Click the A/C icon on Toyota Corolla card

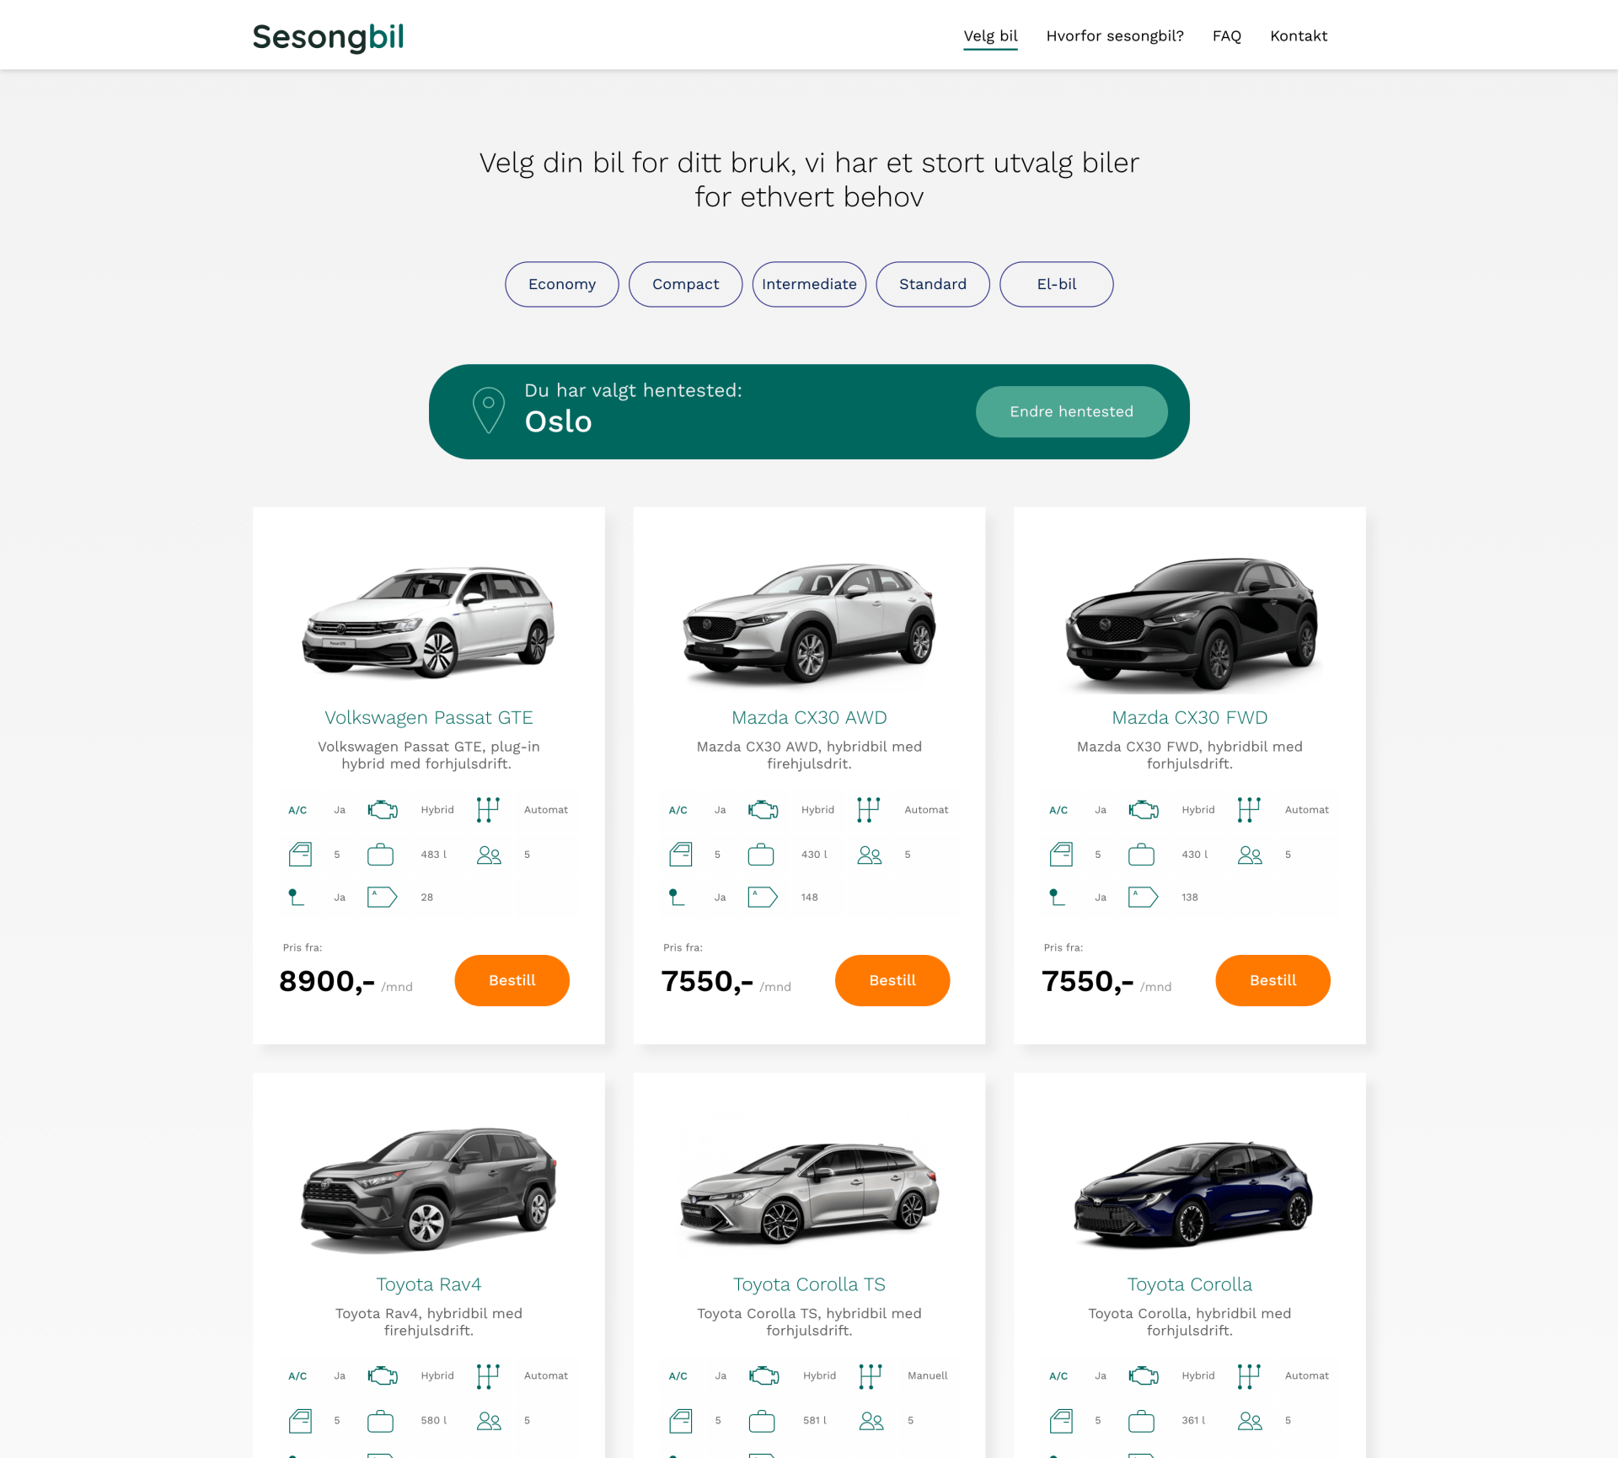tap(1058, 1376)
